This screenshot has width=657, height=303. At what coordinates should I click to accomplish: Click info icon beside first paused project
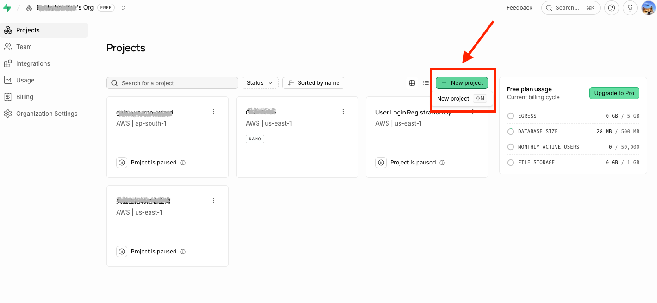click(183, 163)
